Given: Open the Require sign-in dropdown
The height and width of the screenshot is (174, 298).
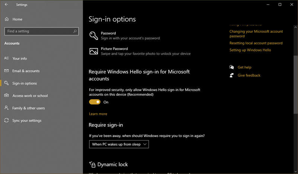Looking at the screenshot, I should click(x=119, y=144).
